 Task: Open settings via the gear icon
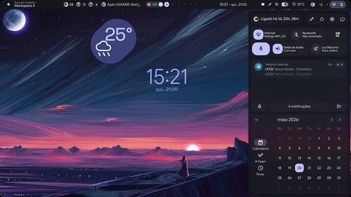pyautogui.click(x=332, y=19)
